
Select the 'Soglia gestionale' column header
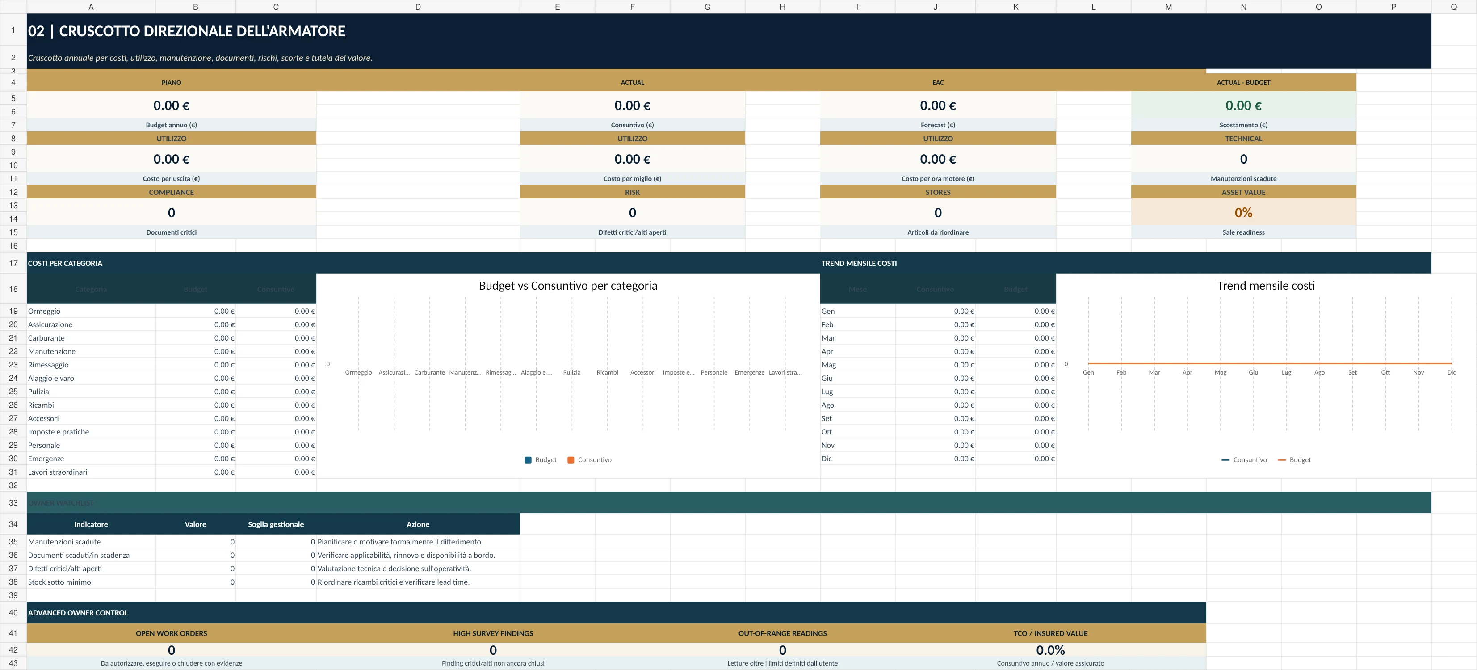(276, 524)
